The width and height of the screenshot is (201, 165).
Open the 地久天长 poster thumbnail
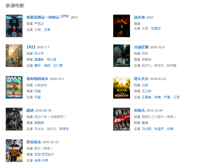click(x=122, y=87)
